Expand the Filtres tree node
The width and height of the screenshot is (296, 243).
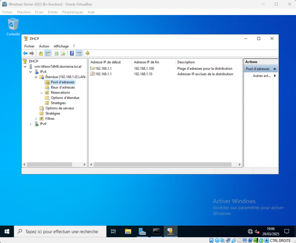point(36,119)
